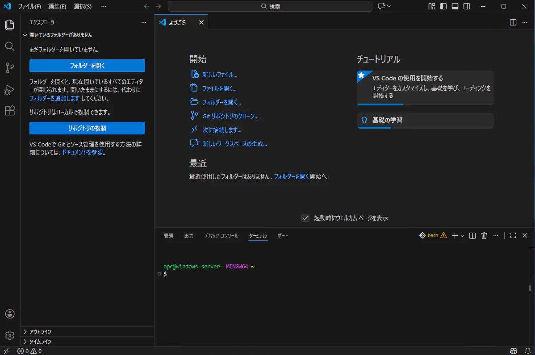The width and height of the screenshot is (535, 355).
Task: Open VS Code の使用を開始する walkthrough card
Action: [x=425, y=88]
